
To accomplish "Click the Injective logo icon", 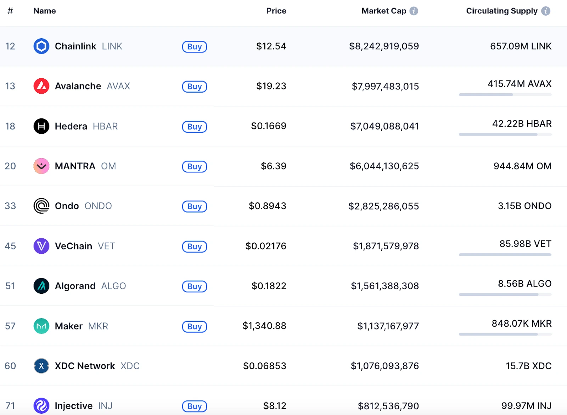I will coord(41,406).
